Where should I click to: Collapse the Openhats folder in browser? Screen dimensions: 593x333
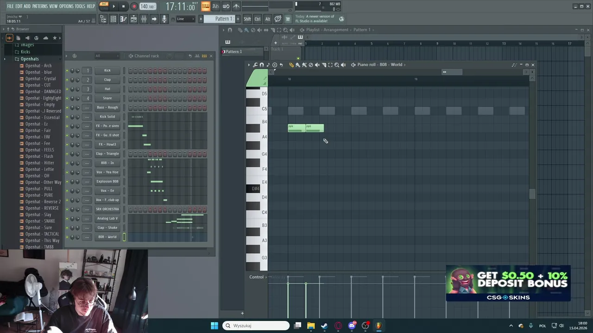coord(29,59)
